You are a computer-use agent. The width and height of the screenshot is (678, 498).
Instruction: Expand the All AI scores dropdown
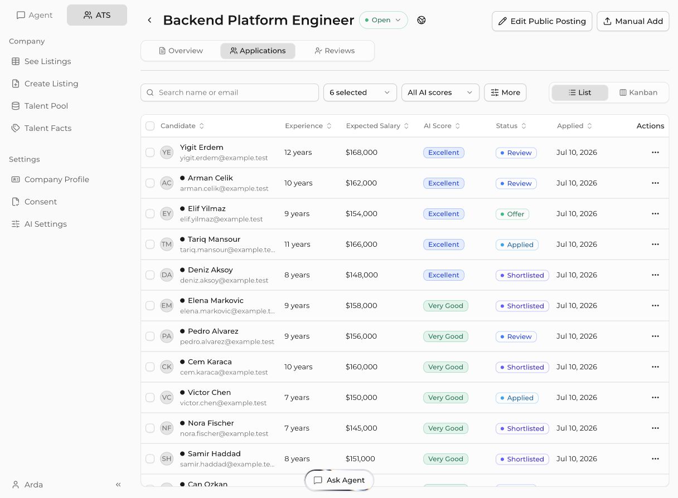pyautogui.click(x=440, y=92)
